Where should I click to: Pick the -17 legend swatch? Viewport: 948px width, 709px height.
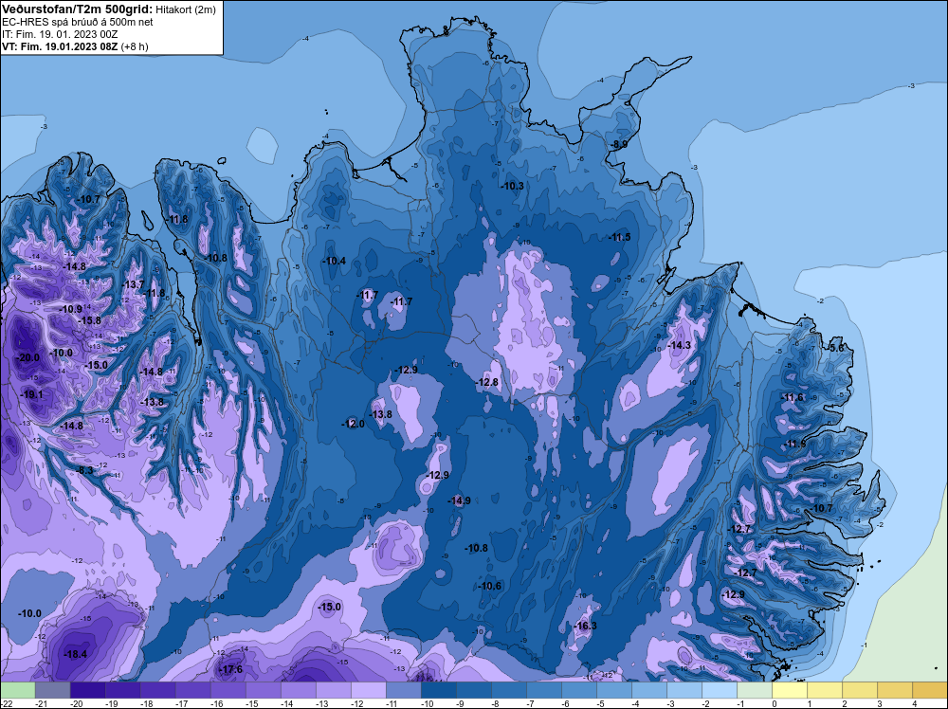tap(192, 690)
